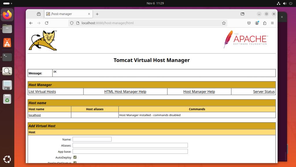Image resolution: width=296 pixels, height=167 pixels.
Task: Open the extensions puzzle-piece icon
Action: pos(264,23)
